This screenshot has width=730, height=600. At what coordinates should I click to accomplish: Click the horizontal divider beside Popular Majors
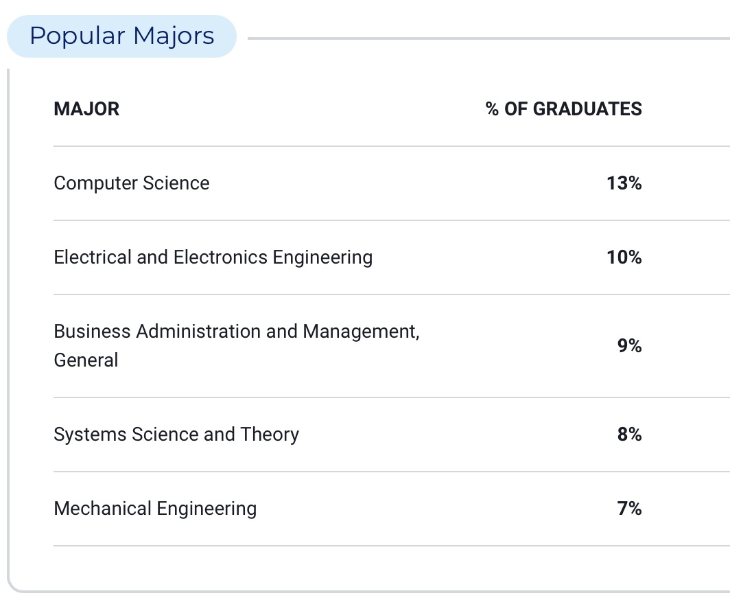pos(488,38)
